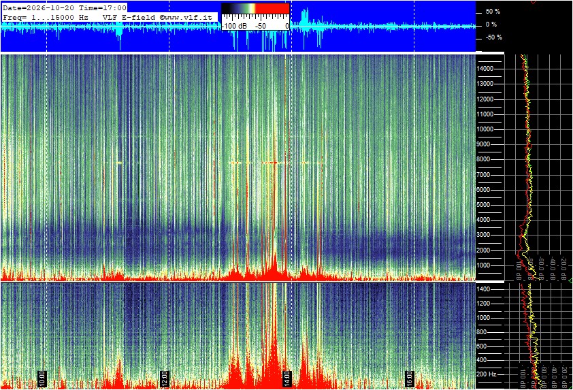The width and height of the screenshot is (573, 390).
Task: Click the 11000 frequency axis label
Action: [x=485, y=114]
